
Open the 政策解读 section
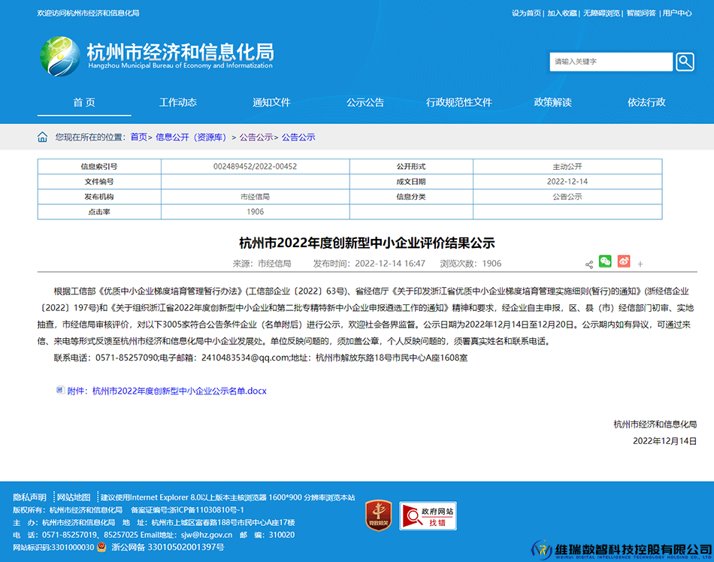(x=553, y=102)
